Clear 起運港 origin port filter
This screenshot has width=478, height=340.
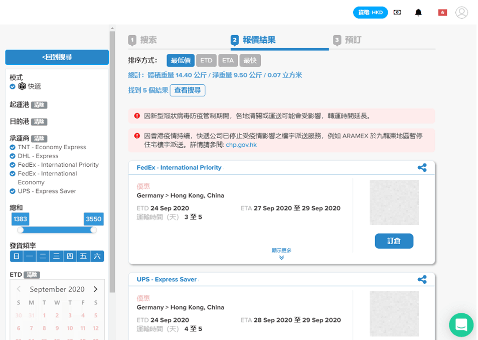click(x=39, y=105)
